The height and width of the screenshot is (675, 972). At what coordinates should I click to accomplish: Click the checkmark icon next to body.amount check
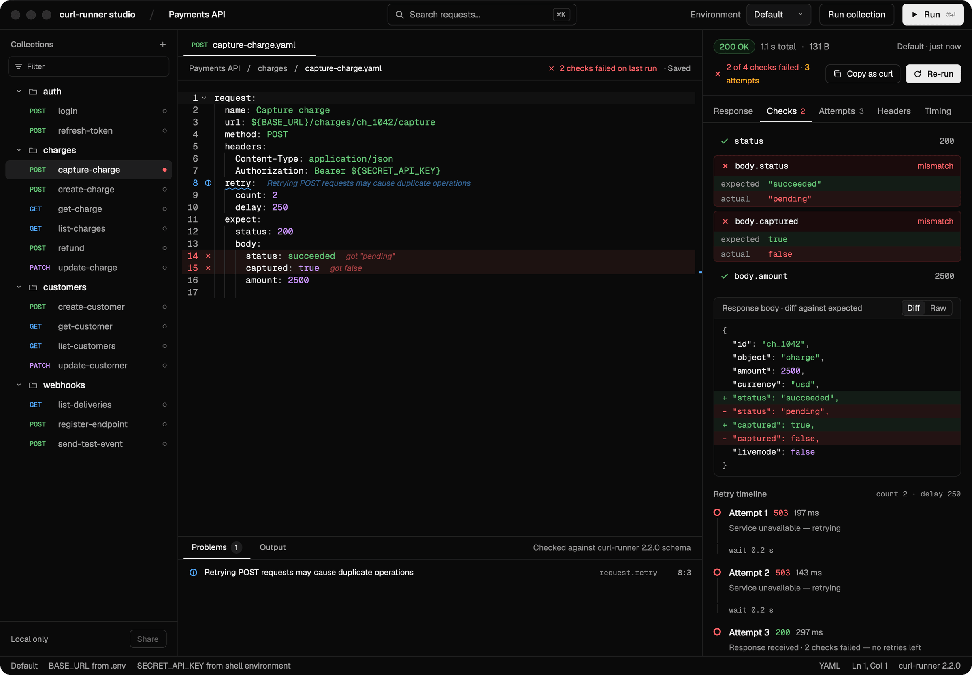tap(725, 276)
